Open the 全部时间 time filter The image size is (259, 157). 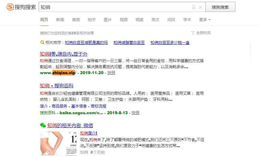(203, 33)
